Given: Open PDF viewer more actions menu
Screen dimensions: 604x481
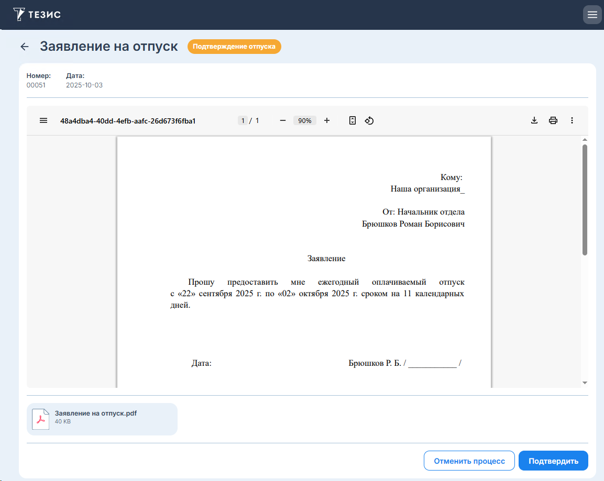Looking at the screenshot, I should [572, 120].
